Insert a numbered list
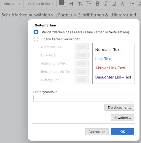This screenshot has height=143, width=141. [140, 4]
